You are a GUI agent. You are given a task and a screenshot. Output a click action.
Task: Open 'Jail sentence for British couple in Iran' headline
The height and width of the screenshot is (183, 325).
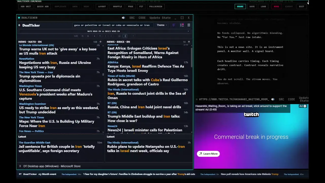click(x=57, y=149)
